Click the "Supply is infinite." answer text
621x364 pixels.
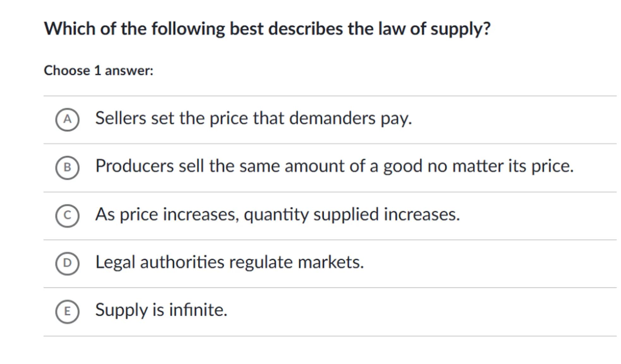point(161,310)
